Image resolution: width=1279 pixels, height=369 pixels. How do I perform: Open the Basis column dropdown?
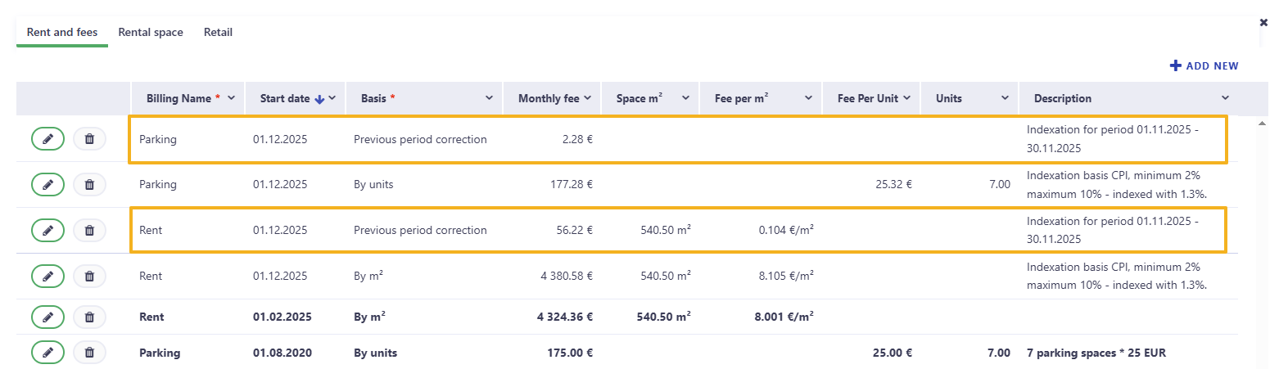489,98
